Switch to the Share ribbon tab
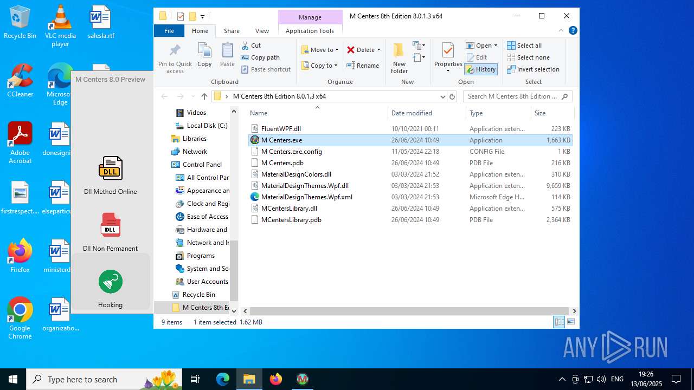The width and height of the screenshot is (694, 390). (x=232, y=31)
